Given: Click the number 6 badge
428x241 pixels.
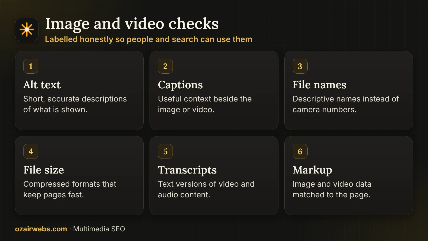Looking at the screenshot, I should [300, 151].
